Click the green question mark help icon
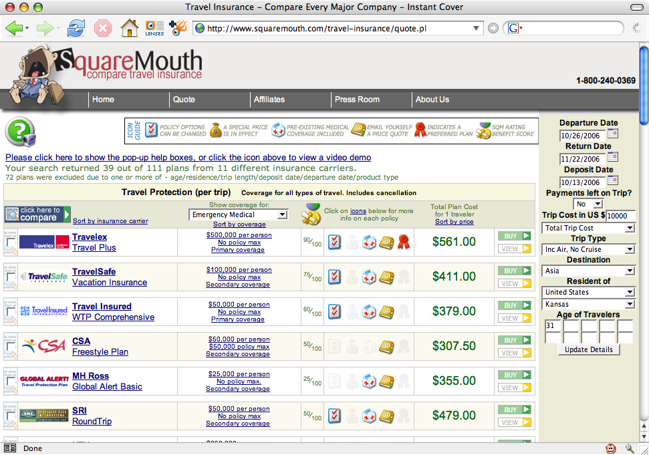Image resolution: width=649 pixels, height=455 pixels. tap(20, 132)
